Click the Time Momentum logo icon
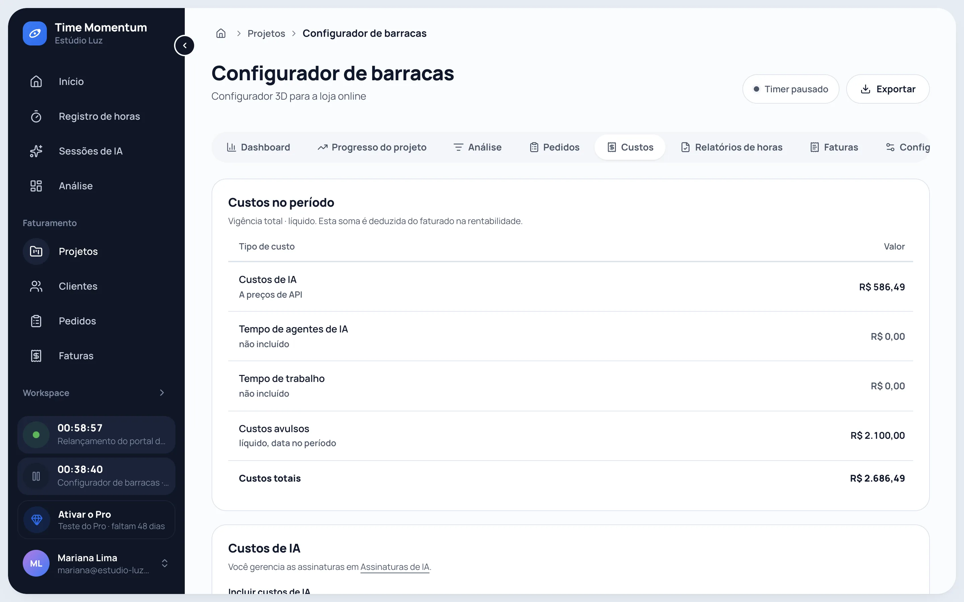Screen dimensions: 964x602 click(35, 33)
